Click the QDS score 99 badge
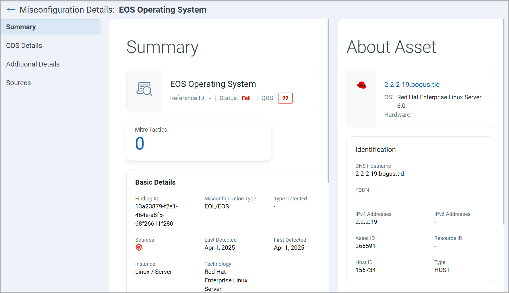The image size is (509, 293). [x=285, y=98]
